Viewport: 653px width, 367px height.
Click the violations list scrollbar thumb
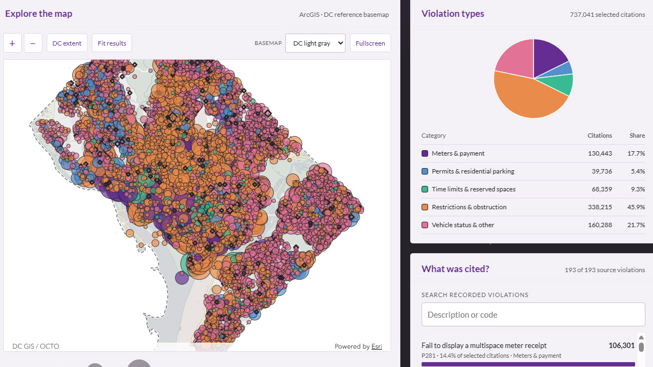(641, 347)
